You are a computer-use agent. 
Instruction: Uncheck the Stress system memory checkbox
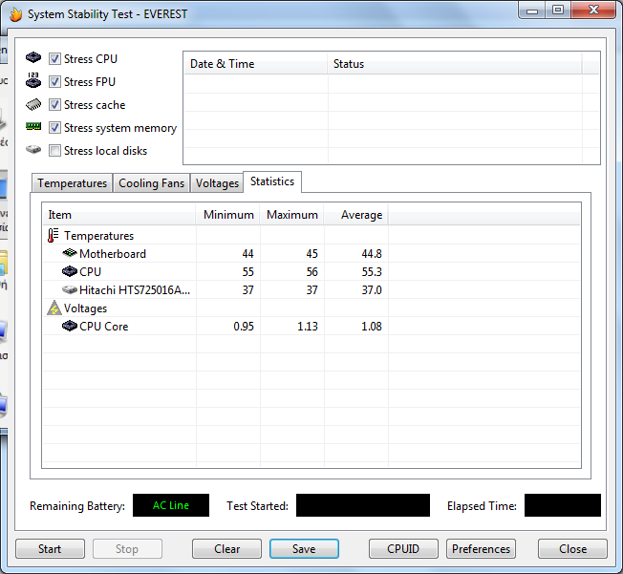click(54, 128)
